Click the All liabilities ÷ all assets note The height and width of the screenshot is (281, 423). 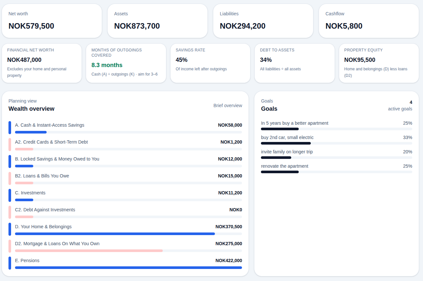point(280,69)
